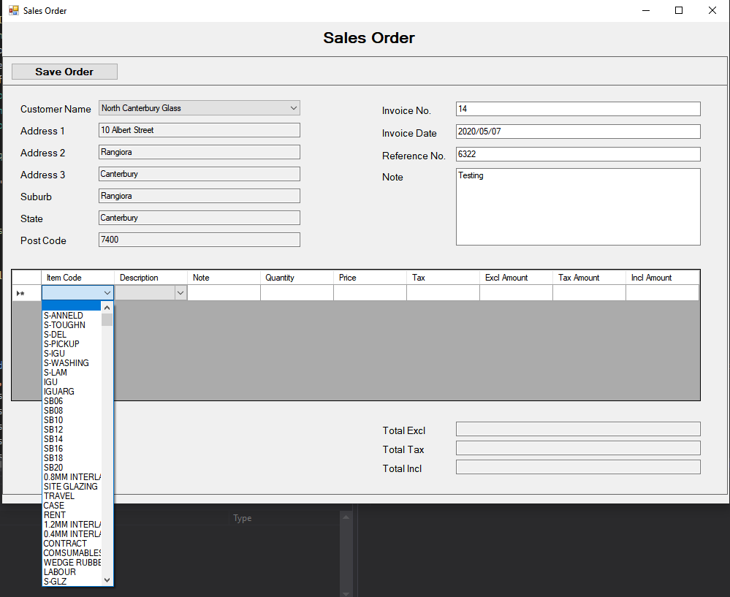Click the Address 3 field
Image resolution: width=730 pixels, height=597 pixels.
199,174
